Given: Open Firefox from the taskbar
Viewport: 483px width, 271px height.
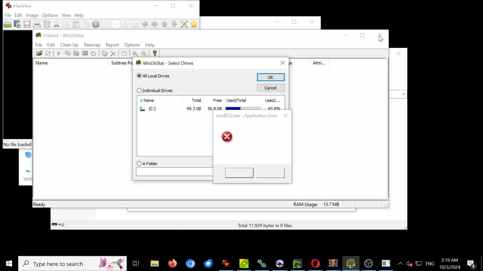Looking at the screenshot, I should [x=172, y=263].
